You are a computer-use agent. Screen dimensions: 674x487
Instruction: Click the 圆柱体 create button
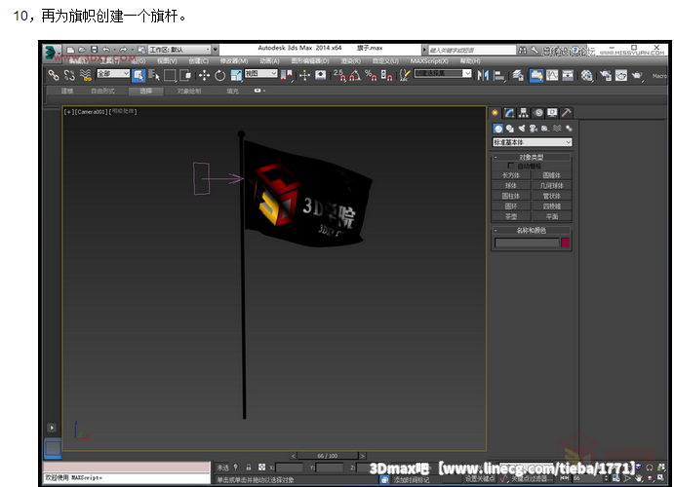point(511,196)
